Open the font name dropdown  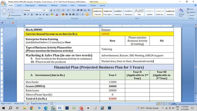pyautogui.click(x=42, y=10)
